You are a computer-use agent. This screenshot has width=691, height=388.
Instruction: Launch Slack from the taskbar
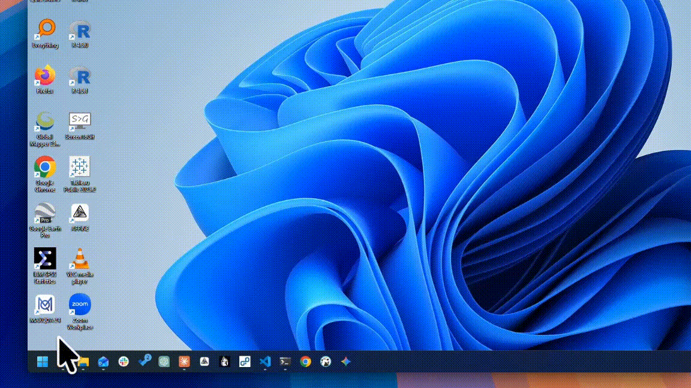(x=123, y=361)
